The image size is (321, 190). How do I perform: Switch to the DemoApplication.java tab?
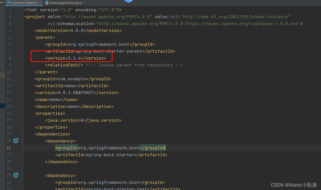[x=65, y=3]
